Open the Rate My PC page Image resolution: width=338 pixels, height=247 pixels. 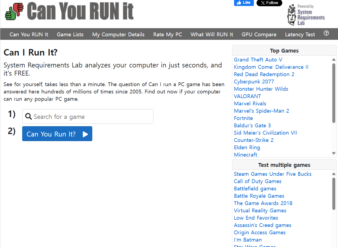(x=168, y=34)
